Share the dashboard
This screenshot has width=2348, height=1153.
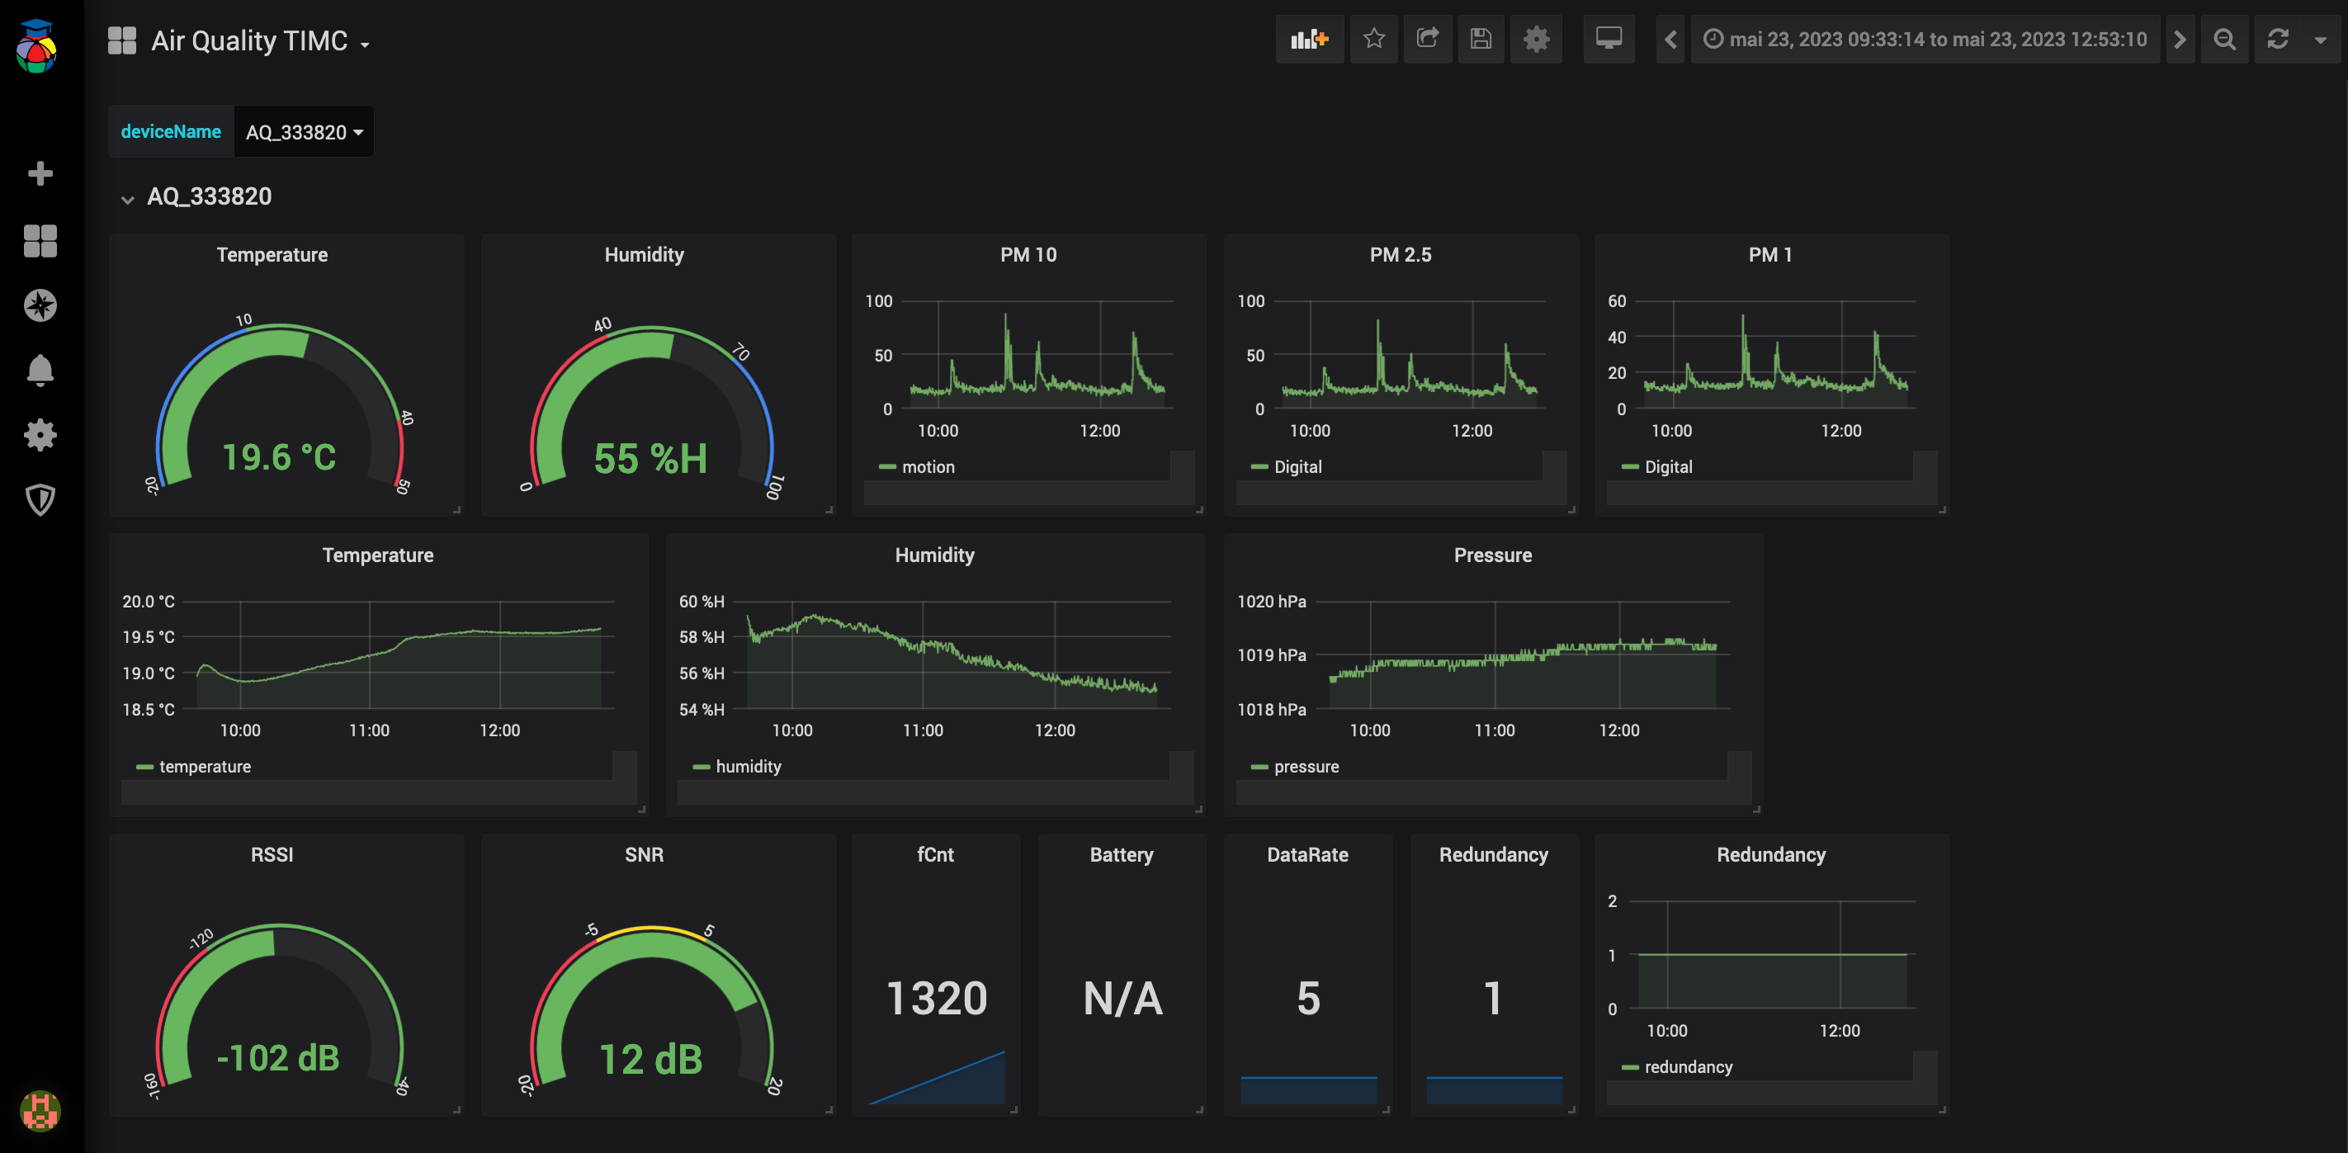1428,39
